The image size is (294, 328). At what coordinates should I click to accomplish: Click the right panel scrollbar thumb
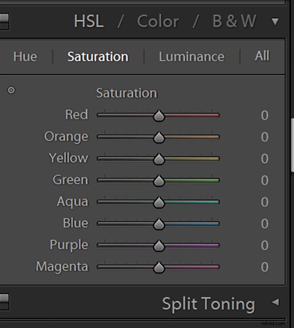(293, 145)
